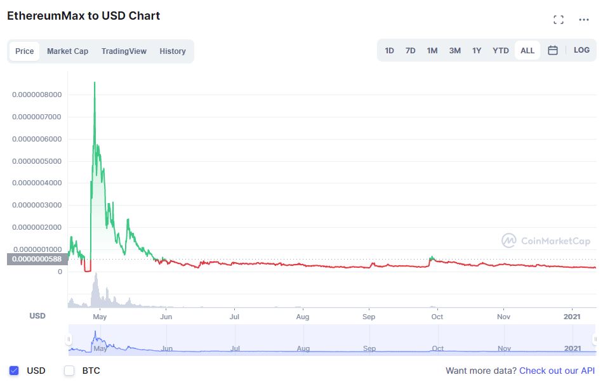Click the May x-axis label
The image size is (610, 382).
pyautogui.click(x=100, y=317)
